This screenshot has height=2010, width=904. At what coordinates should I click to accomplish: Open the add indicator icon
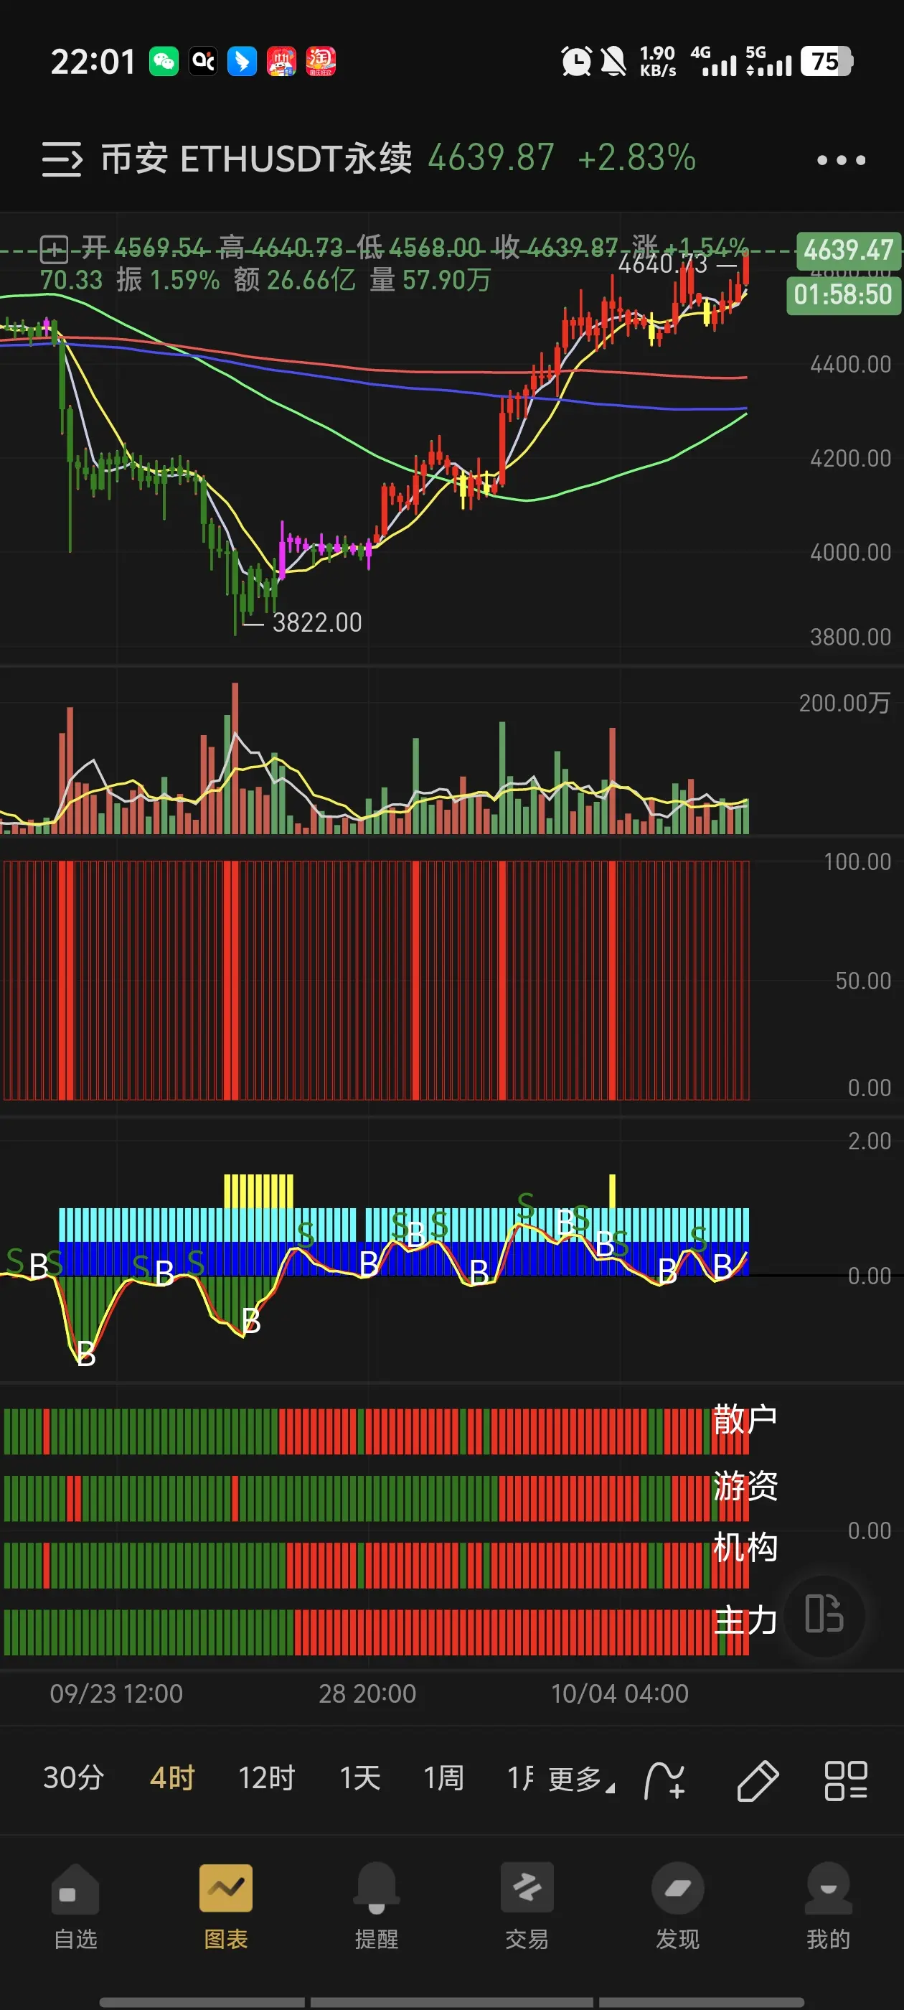664,1780
